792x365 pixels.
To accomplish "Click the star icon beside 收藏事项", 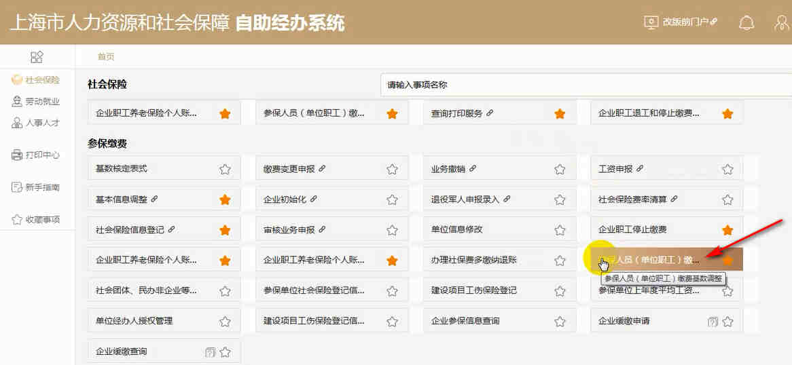I will [x=17, y=220].
